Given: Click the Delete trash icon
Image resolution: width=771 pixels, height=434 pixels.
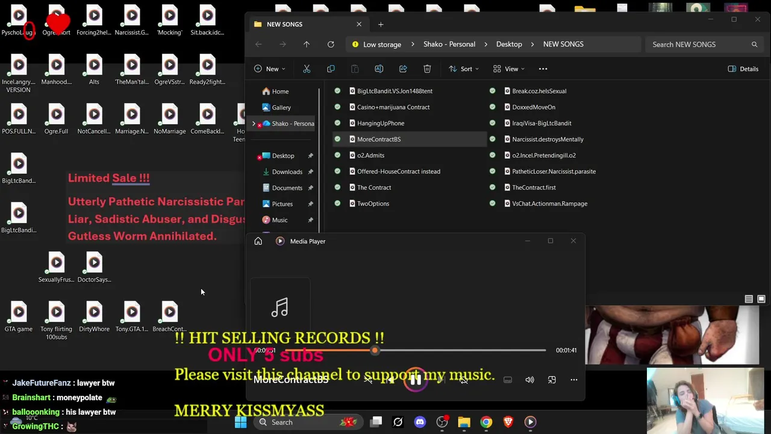Looking at the screenshot, I should 427,69.
